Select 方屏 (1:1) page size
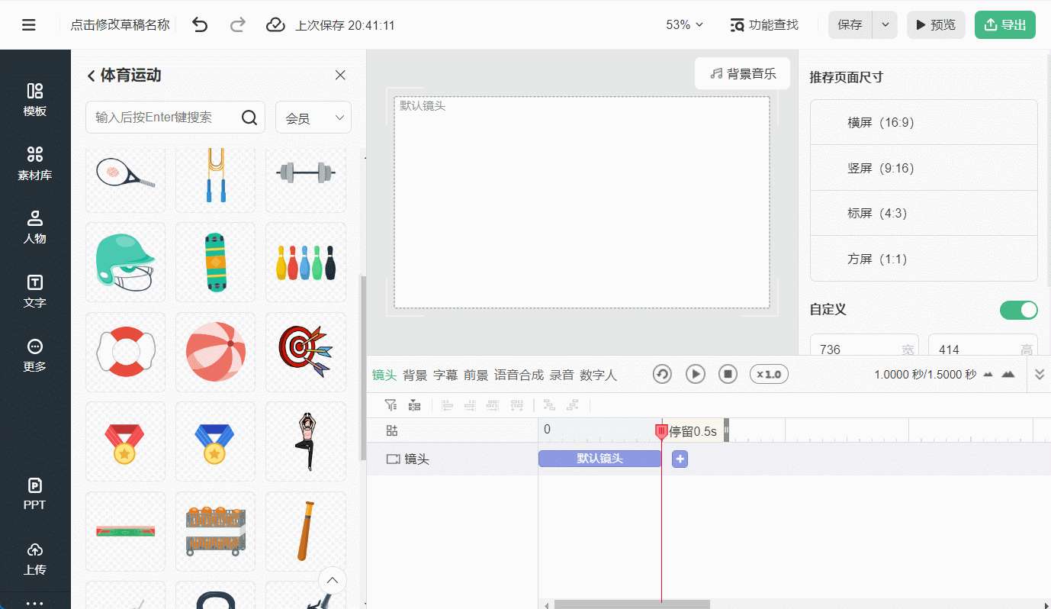Viewport: 1051px width, 609px height. click(x=924, y=259)
